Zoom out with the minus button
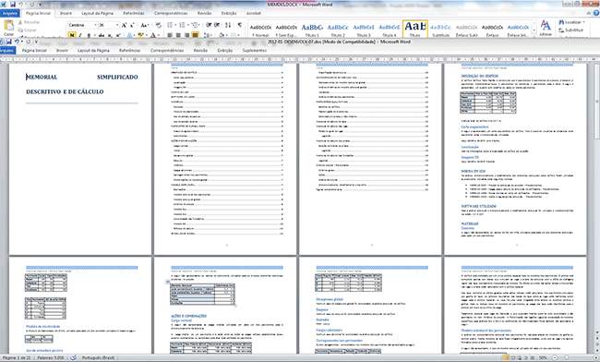The width and height of the screenshot is (600, 362). [554, 357]
